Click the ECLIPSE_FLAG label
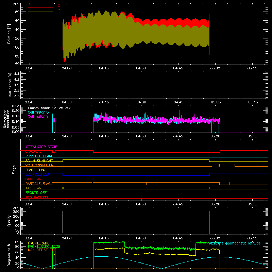The width and height of the screenshot is (272, 272). click(37, 174)
